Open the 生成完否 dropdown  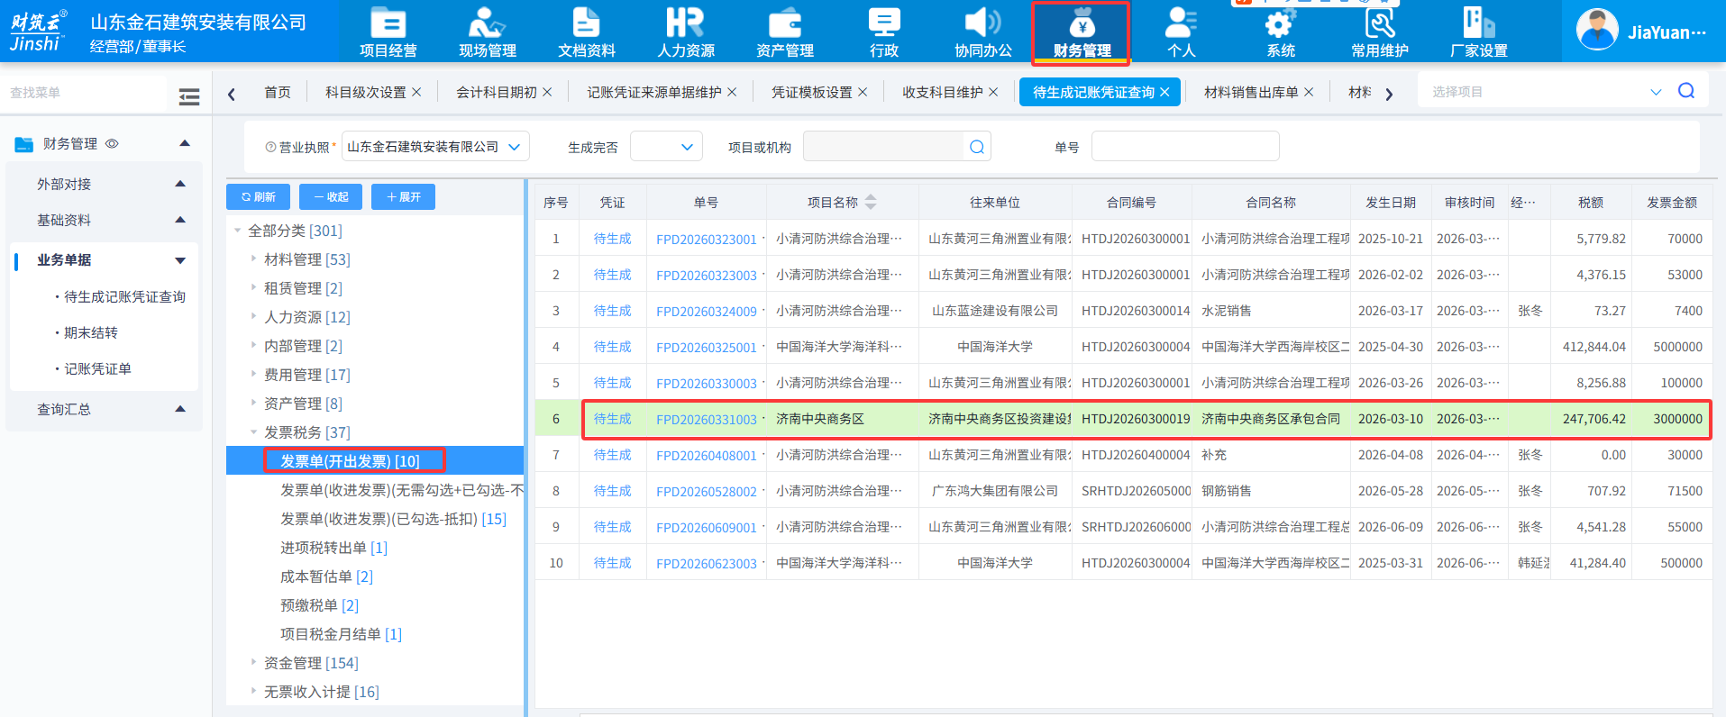pos(666,146)
